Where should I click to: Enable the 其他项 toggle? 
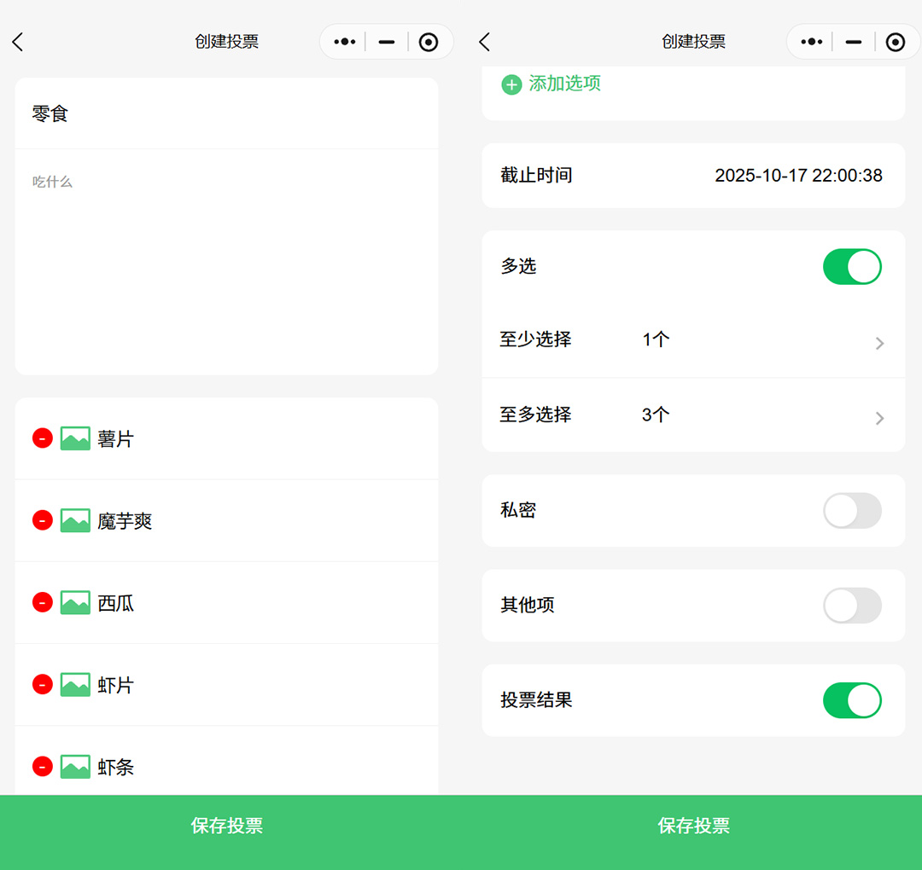pyautogui.click(x=851, y=606)
